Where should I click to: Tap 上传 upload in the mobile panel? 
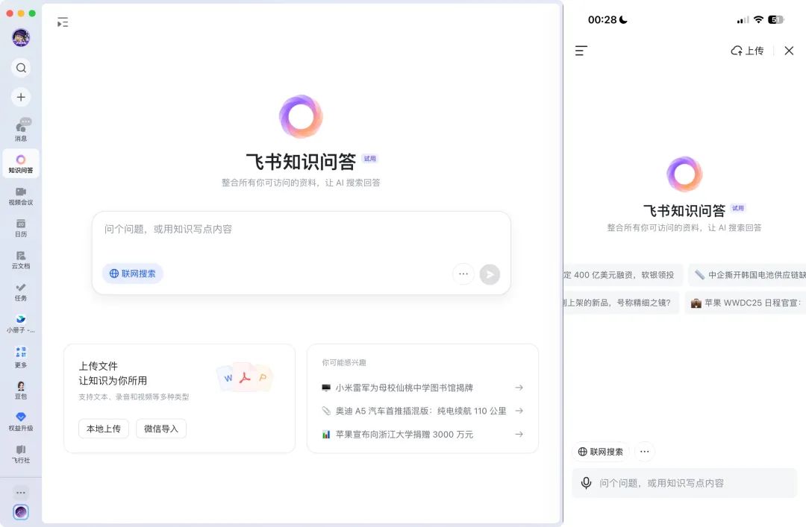[x=747, y=51]
